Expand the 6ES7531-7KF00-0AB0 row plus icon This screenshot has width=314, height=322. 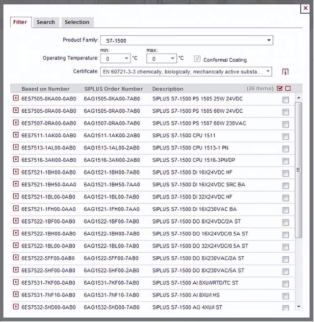tap(16, 282)
